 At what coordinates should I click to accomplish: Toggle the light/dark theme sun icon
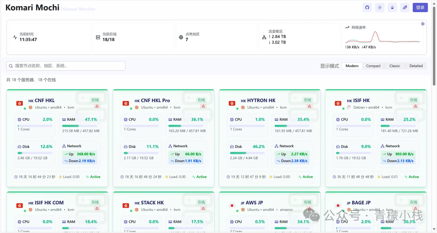380,8
